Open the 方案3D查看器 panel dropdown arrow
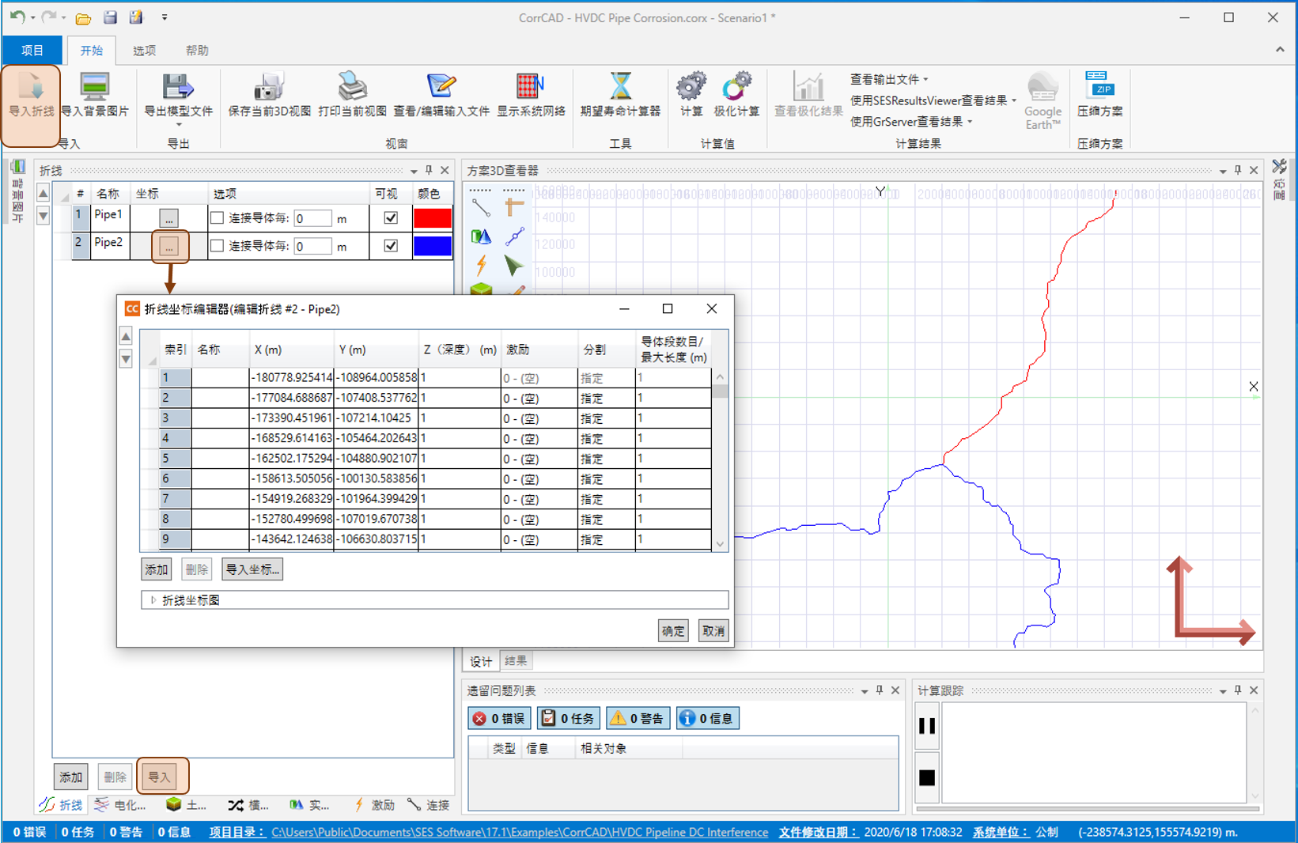Image resolution: width=1298 pixels, height=843 pixels. coord(1223,171)
